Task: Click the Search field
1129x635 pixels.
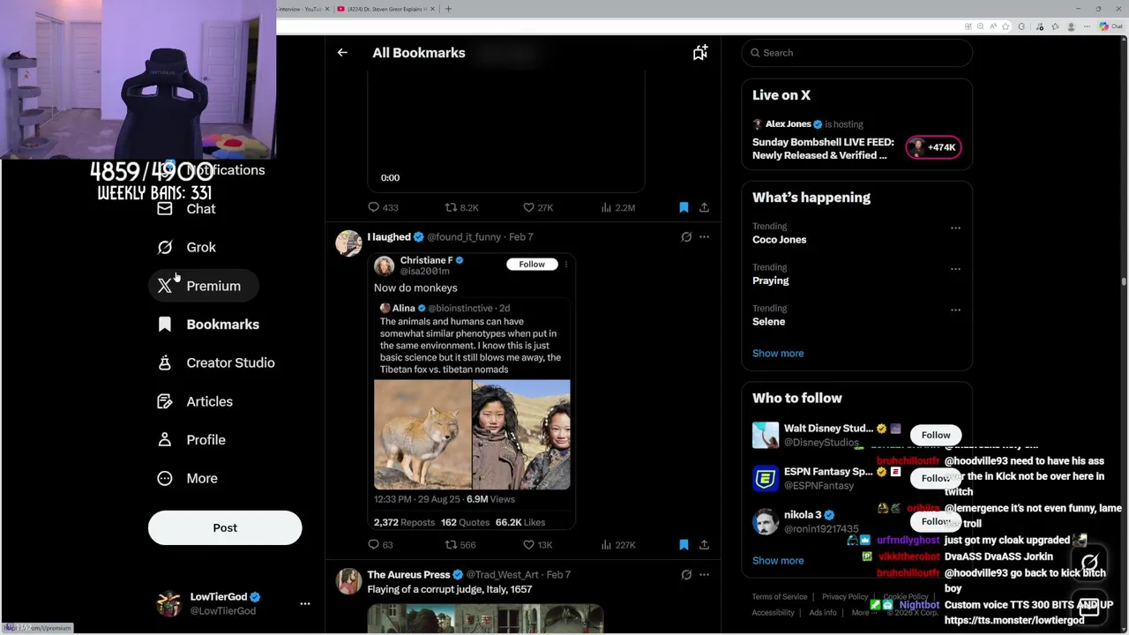Action: point(857,53)
